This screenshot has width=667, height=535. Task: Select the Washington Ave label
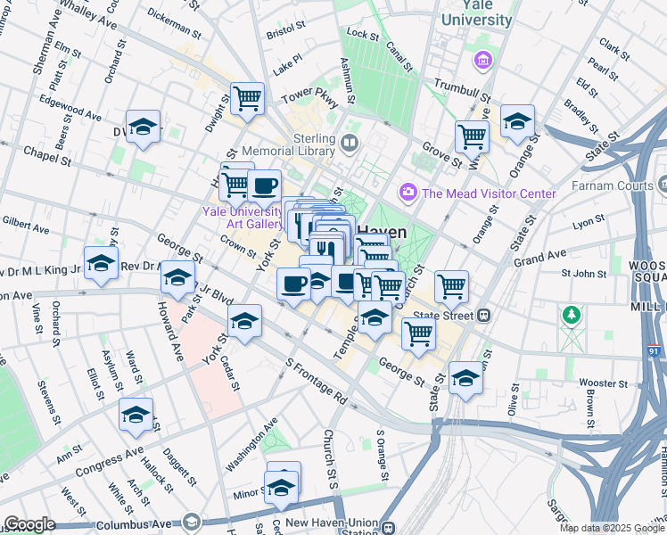point(251,445)
